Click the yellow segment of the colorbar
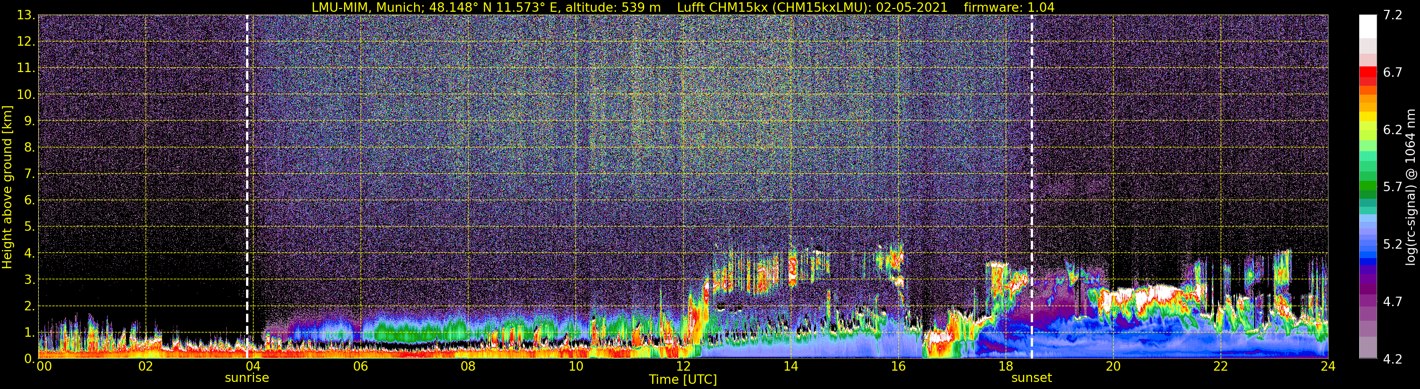 pyautogui.click(x=1368, y=117)
